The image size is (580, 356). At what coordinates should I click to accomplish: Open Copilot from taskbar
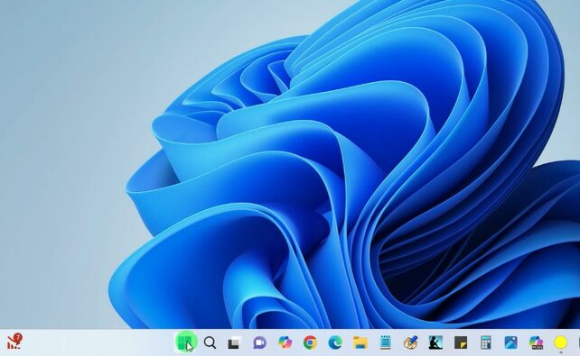[x=285, y=342]
